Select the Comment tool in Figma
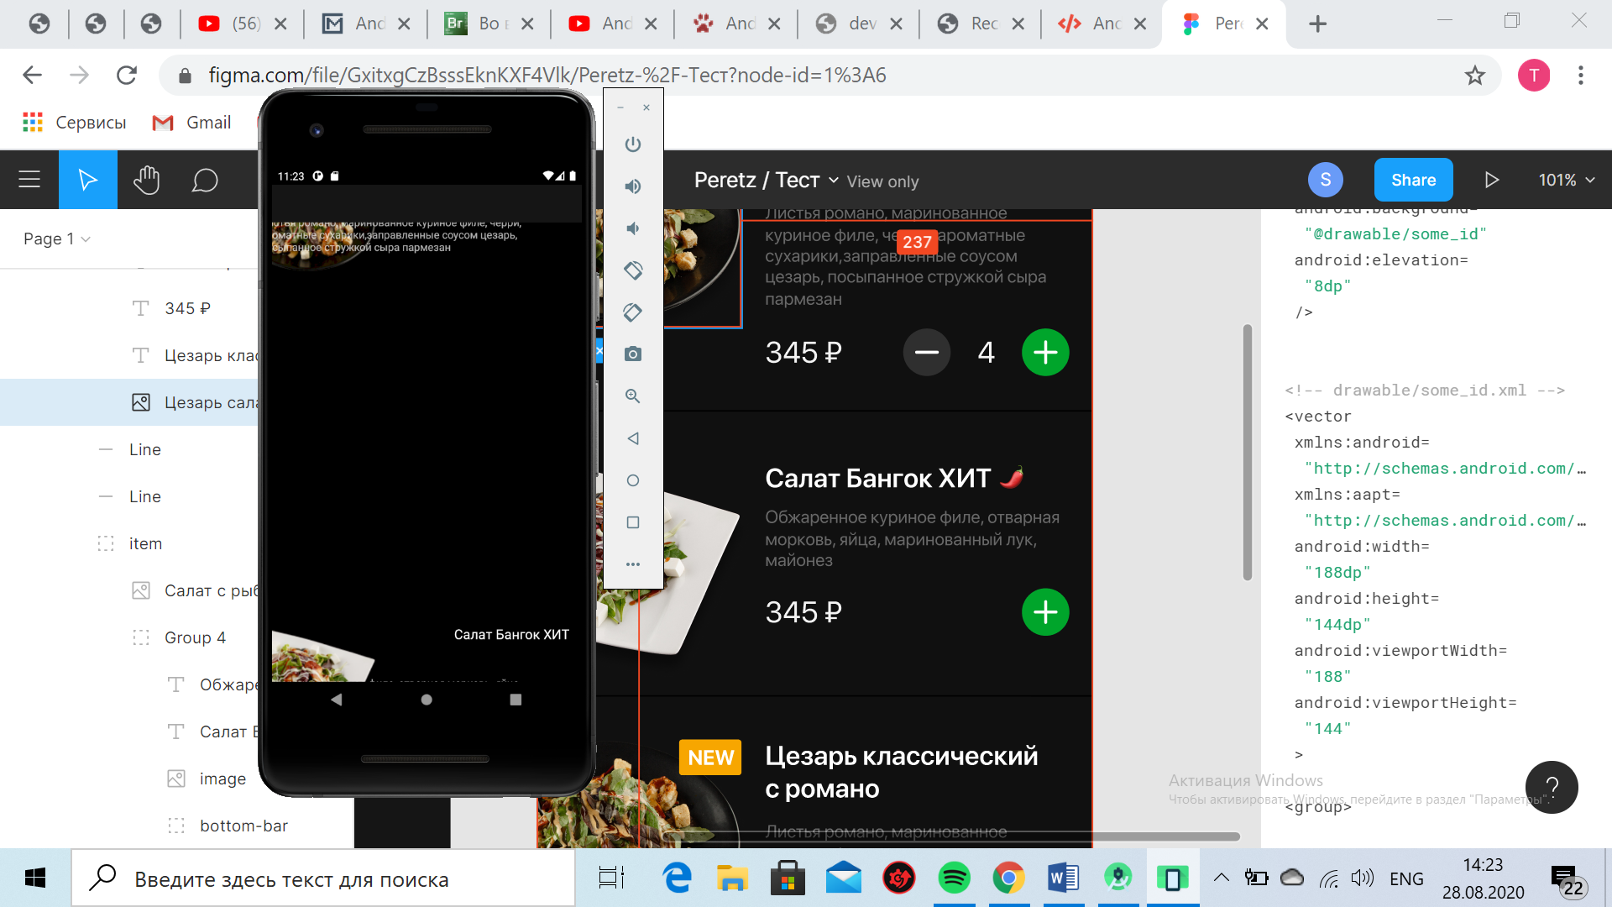The image size is (1612, 907). 205,180
